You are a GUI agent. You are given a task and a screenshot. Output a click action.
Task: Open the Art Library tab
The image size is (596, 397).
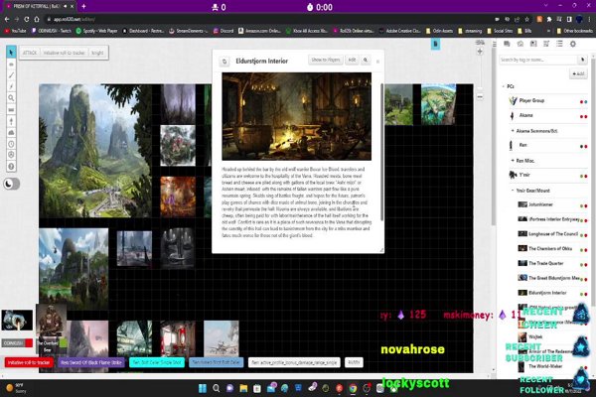pyautogui.click(x=520, y=44)
